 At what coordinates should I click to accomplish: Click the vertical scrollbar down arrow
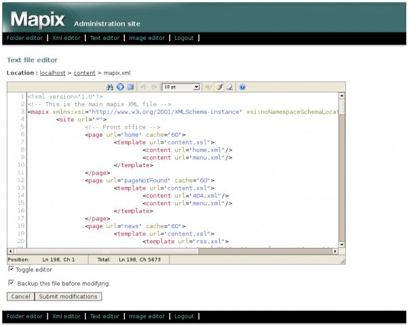click(342, 244)
